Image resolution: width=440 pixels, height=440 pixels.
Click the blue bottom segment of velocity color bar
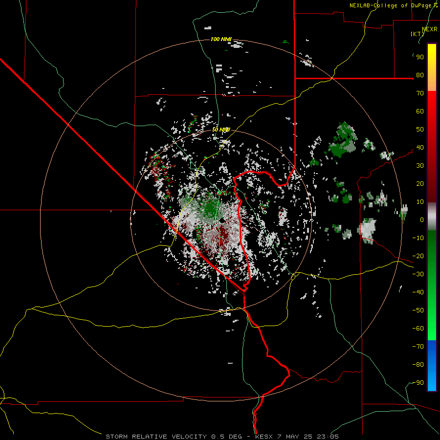pyautogui.click(x=432, y=366)
